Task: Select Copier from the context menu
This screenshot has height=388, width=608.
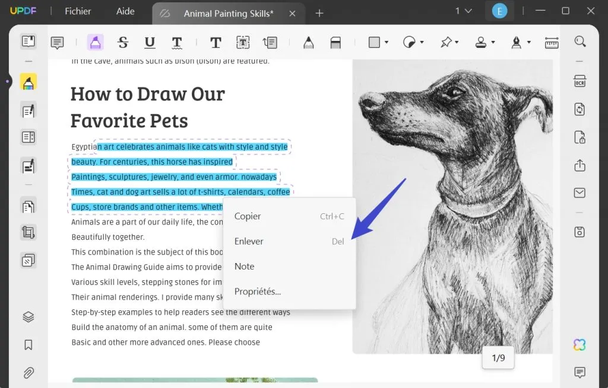Action: tap(248, 216)
